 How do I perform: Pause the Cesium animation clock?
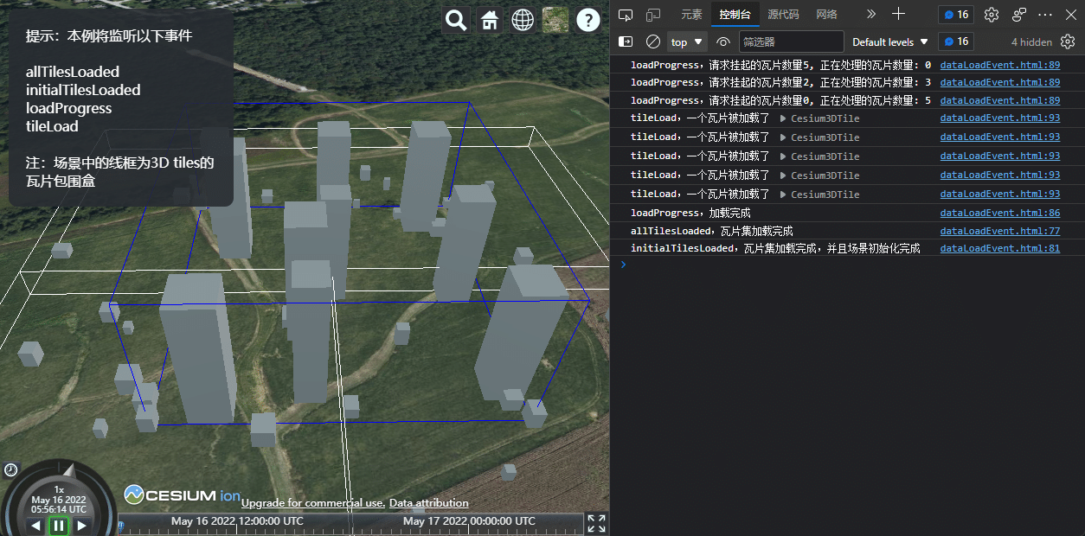point(59,526)
